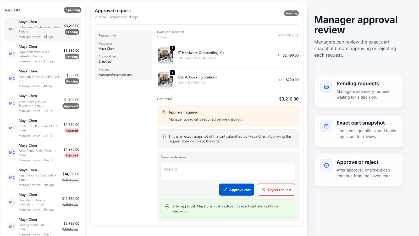Click the $720.00 line price
This screenshot has width=419, height=236.
tap(292, 80)
